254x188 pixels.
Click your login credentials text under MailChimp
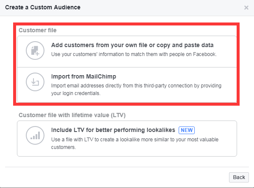[76, 93]
